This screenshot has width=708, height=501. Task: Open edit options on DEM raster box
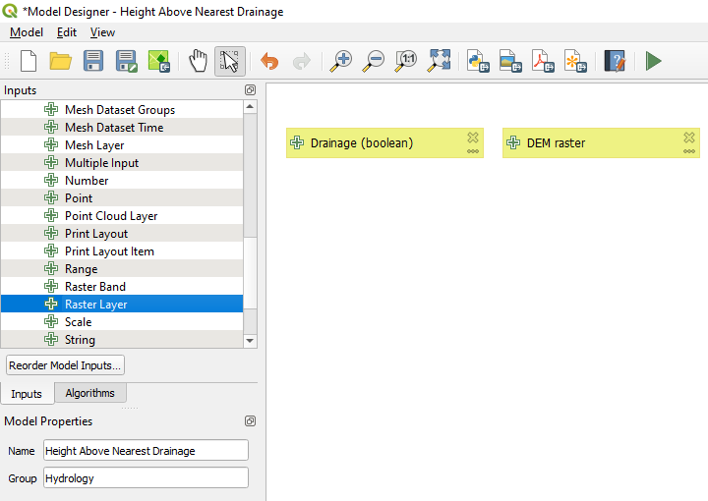pyautogui.click(x=689, y=151)
